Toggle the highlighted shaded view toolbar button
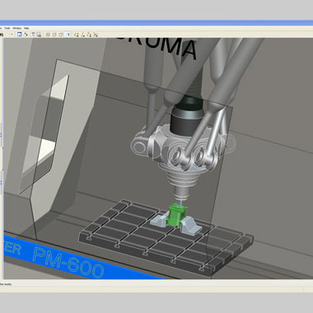 68,35
